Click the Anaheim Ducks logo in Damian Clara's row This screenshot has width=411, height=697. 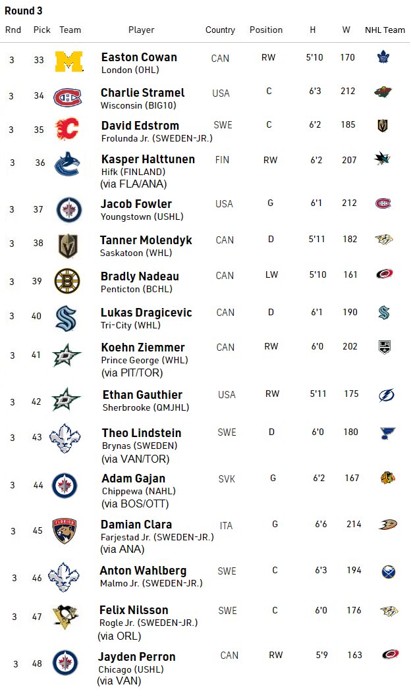tap(387, 525)
